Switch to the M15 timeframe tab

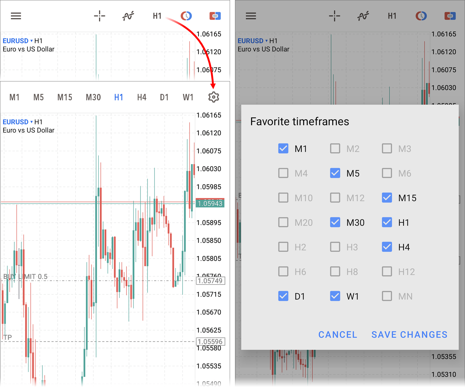click(64, 97)
